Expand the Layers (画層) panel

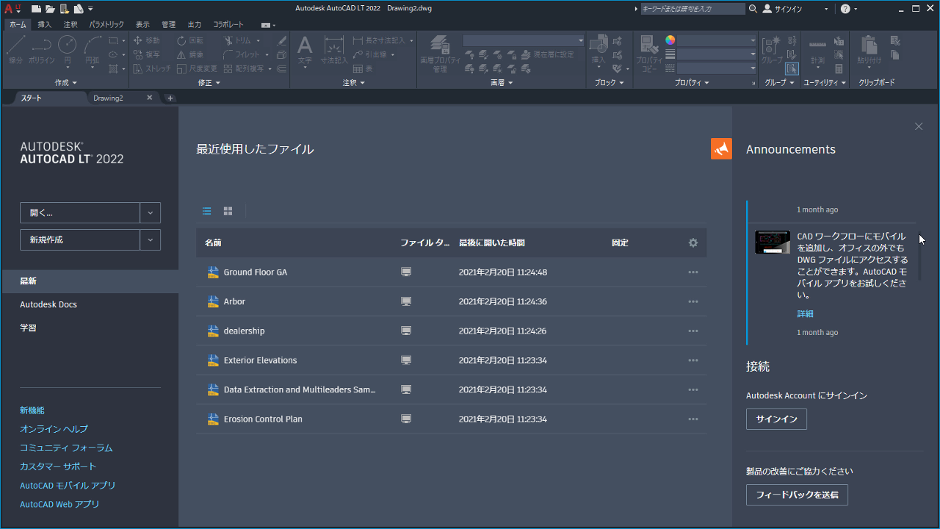pyautogui.click(x=501, y=83)
